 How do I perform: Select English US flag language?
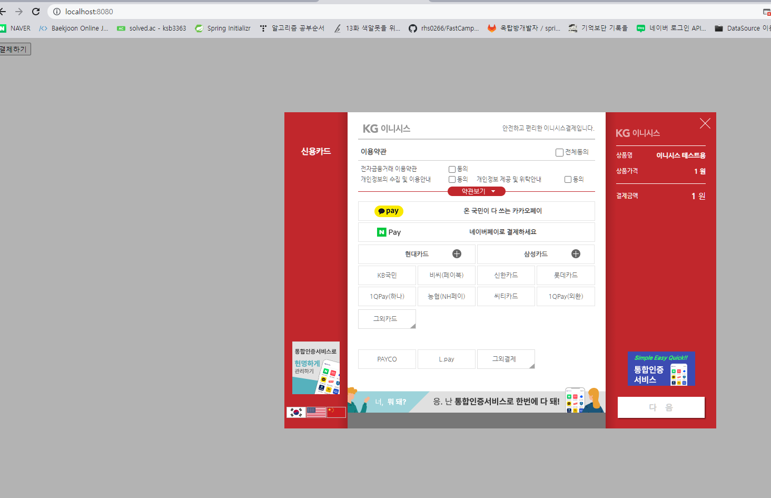coord(316,412)
